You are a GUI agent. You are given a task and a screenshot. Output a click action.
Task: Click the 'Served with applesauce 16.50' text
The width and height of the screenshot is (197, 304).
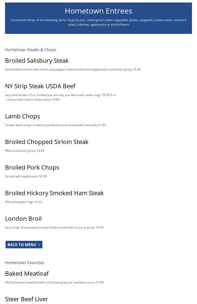point(26,176)
